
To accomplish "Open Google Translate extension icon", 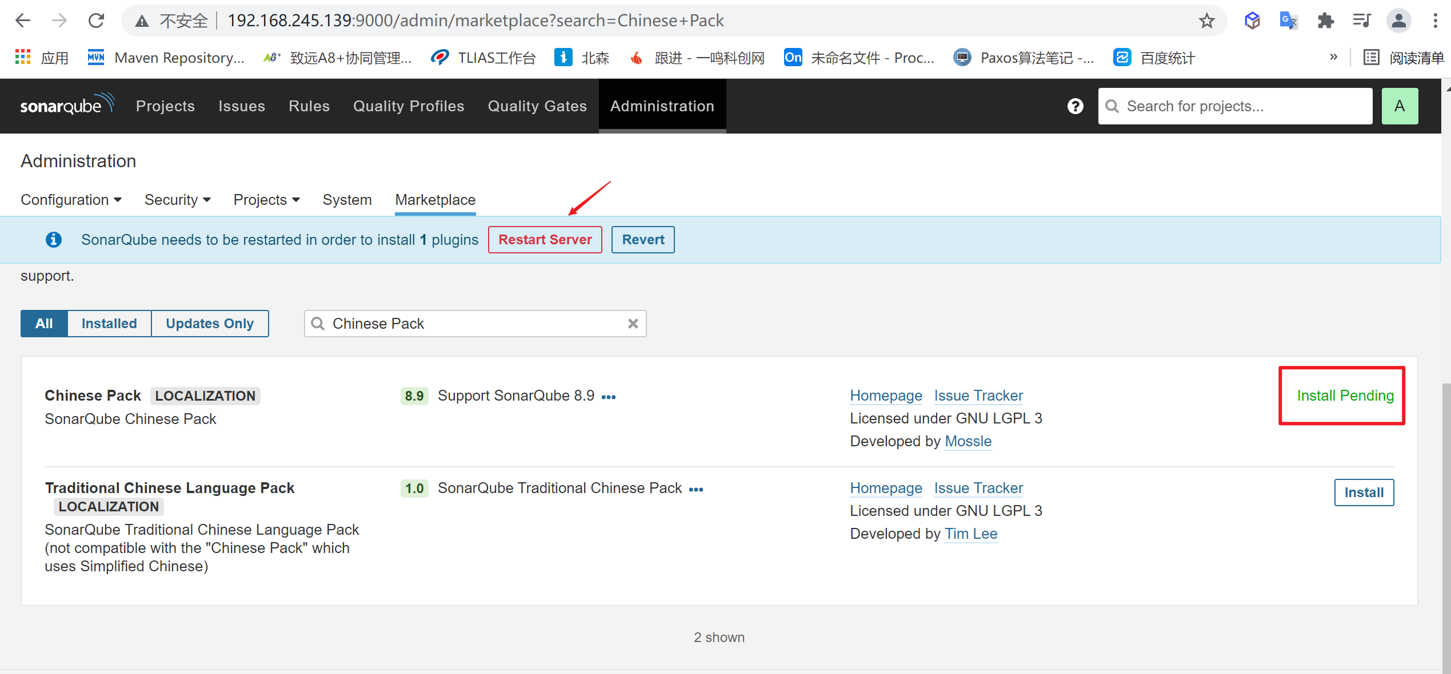I will [1288, 21].
